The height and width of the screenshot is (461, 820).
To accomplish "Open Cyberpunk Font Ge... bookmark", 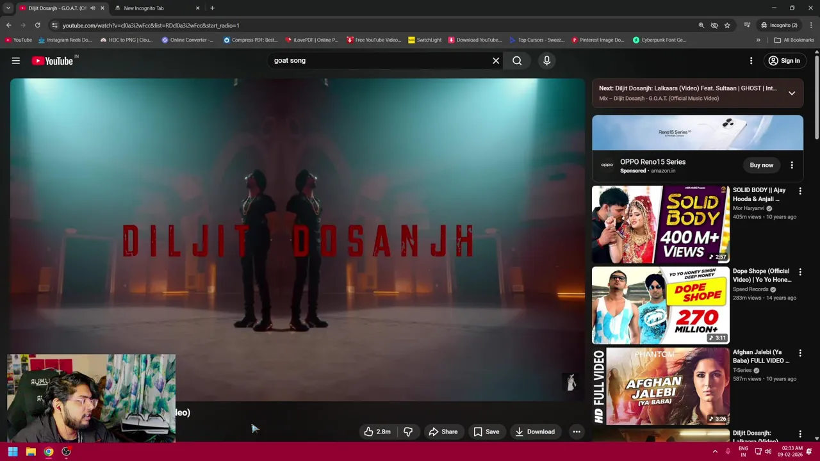I will click(659, 40).
